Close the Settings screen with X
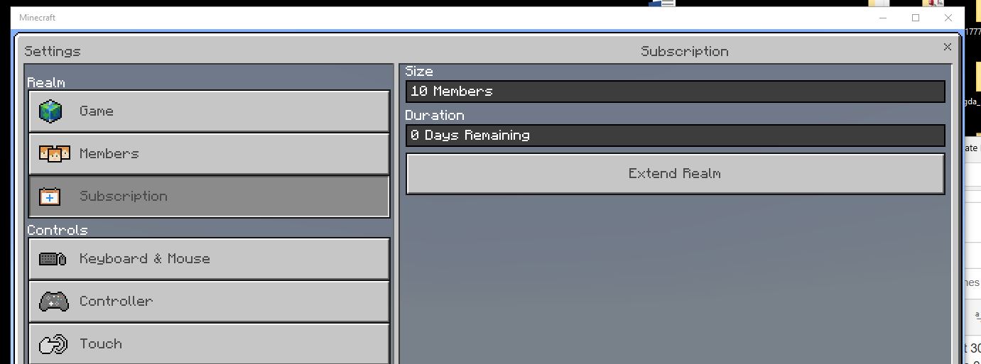The width and height of the screenshot is (981, 364). point(947,47)
